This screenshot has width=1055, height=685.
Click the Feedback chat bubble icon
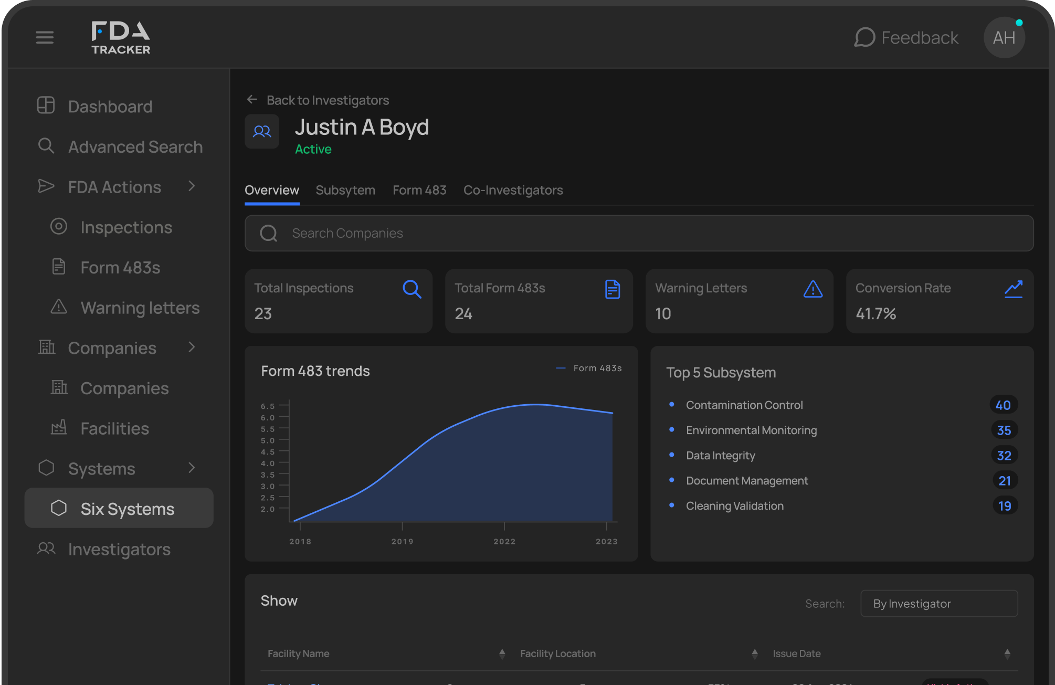pyautogui.click(x=864, y=37)
